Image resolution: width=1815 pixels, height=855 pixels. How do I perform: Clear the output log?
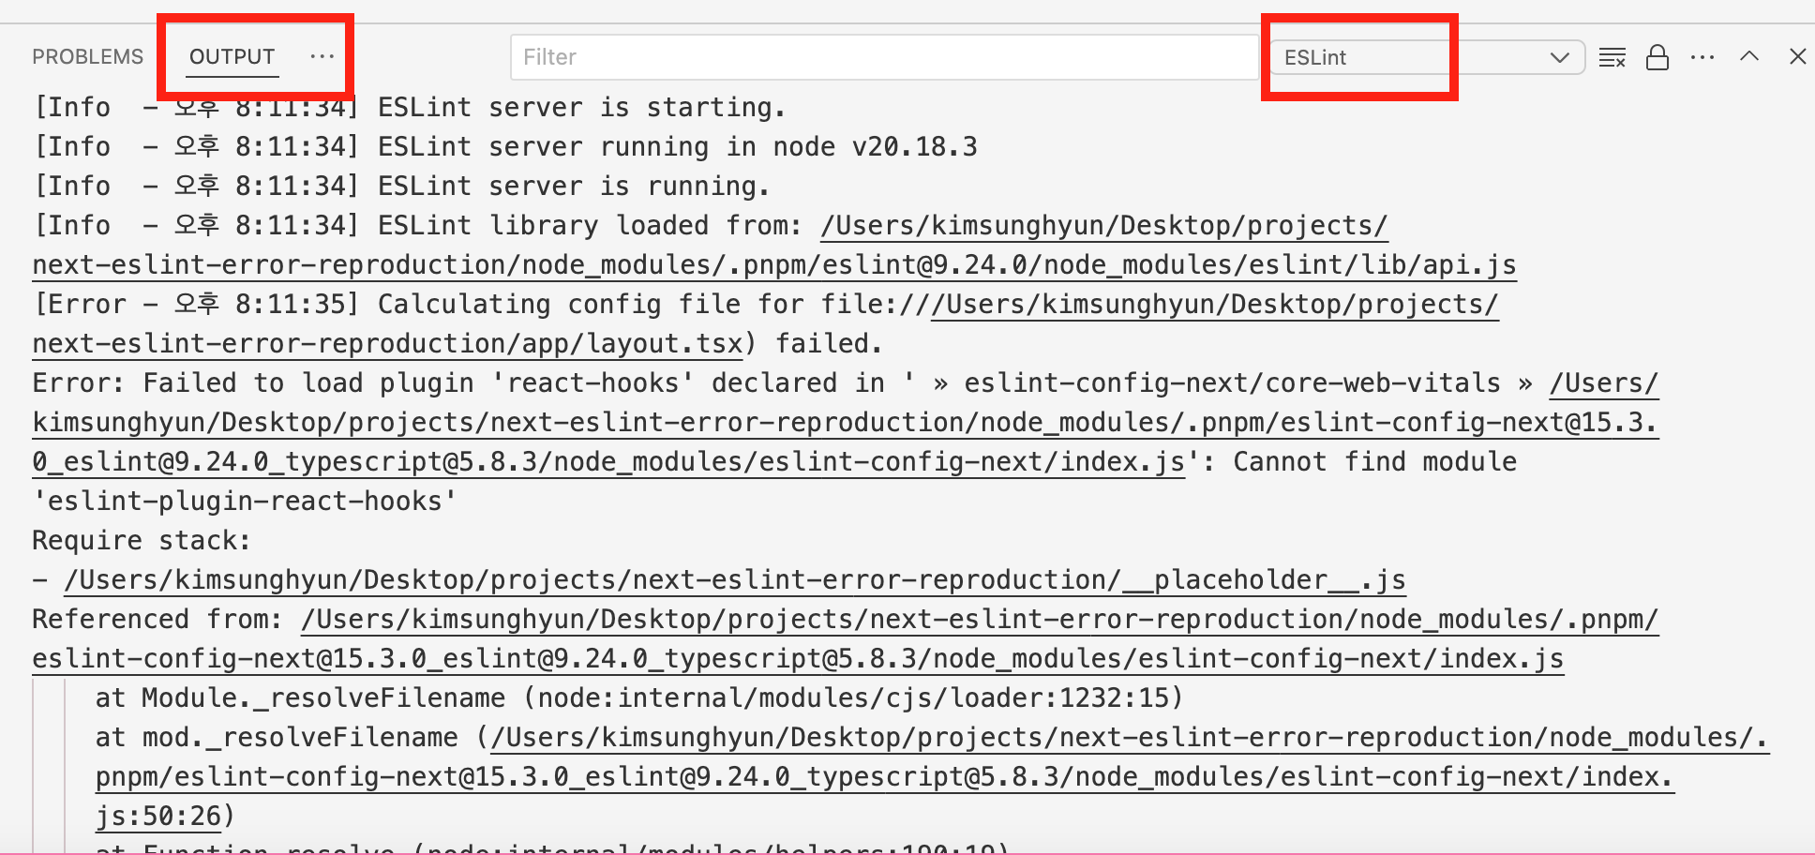click(x=1612, y=57)
